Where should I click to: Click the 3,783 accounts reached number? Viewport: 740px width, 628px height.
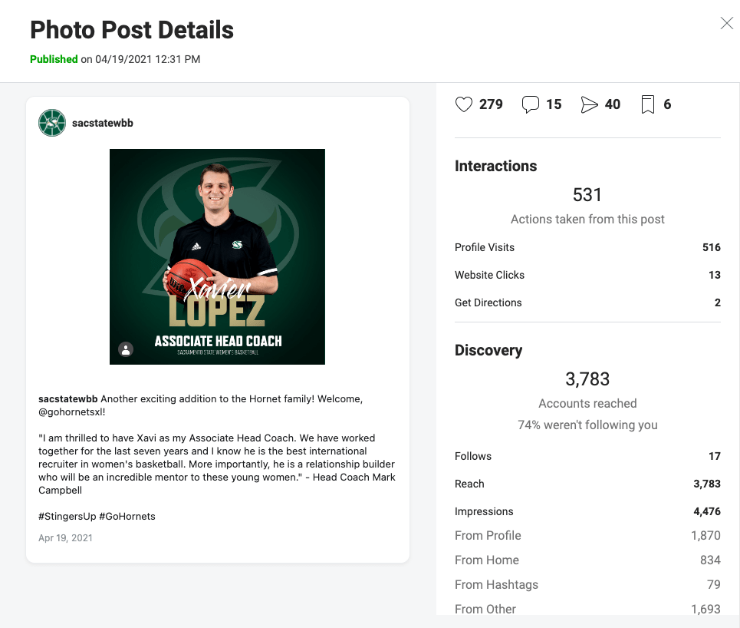click(x=587, y=379)
